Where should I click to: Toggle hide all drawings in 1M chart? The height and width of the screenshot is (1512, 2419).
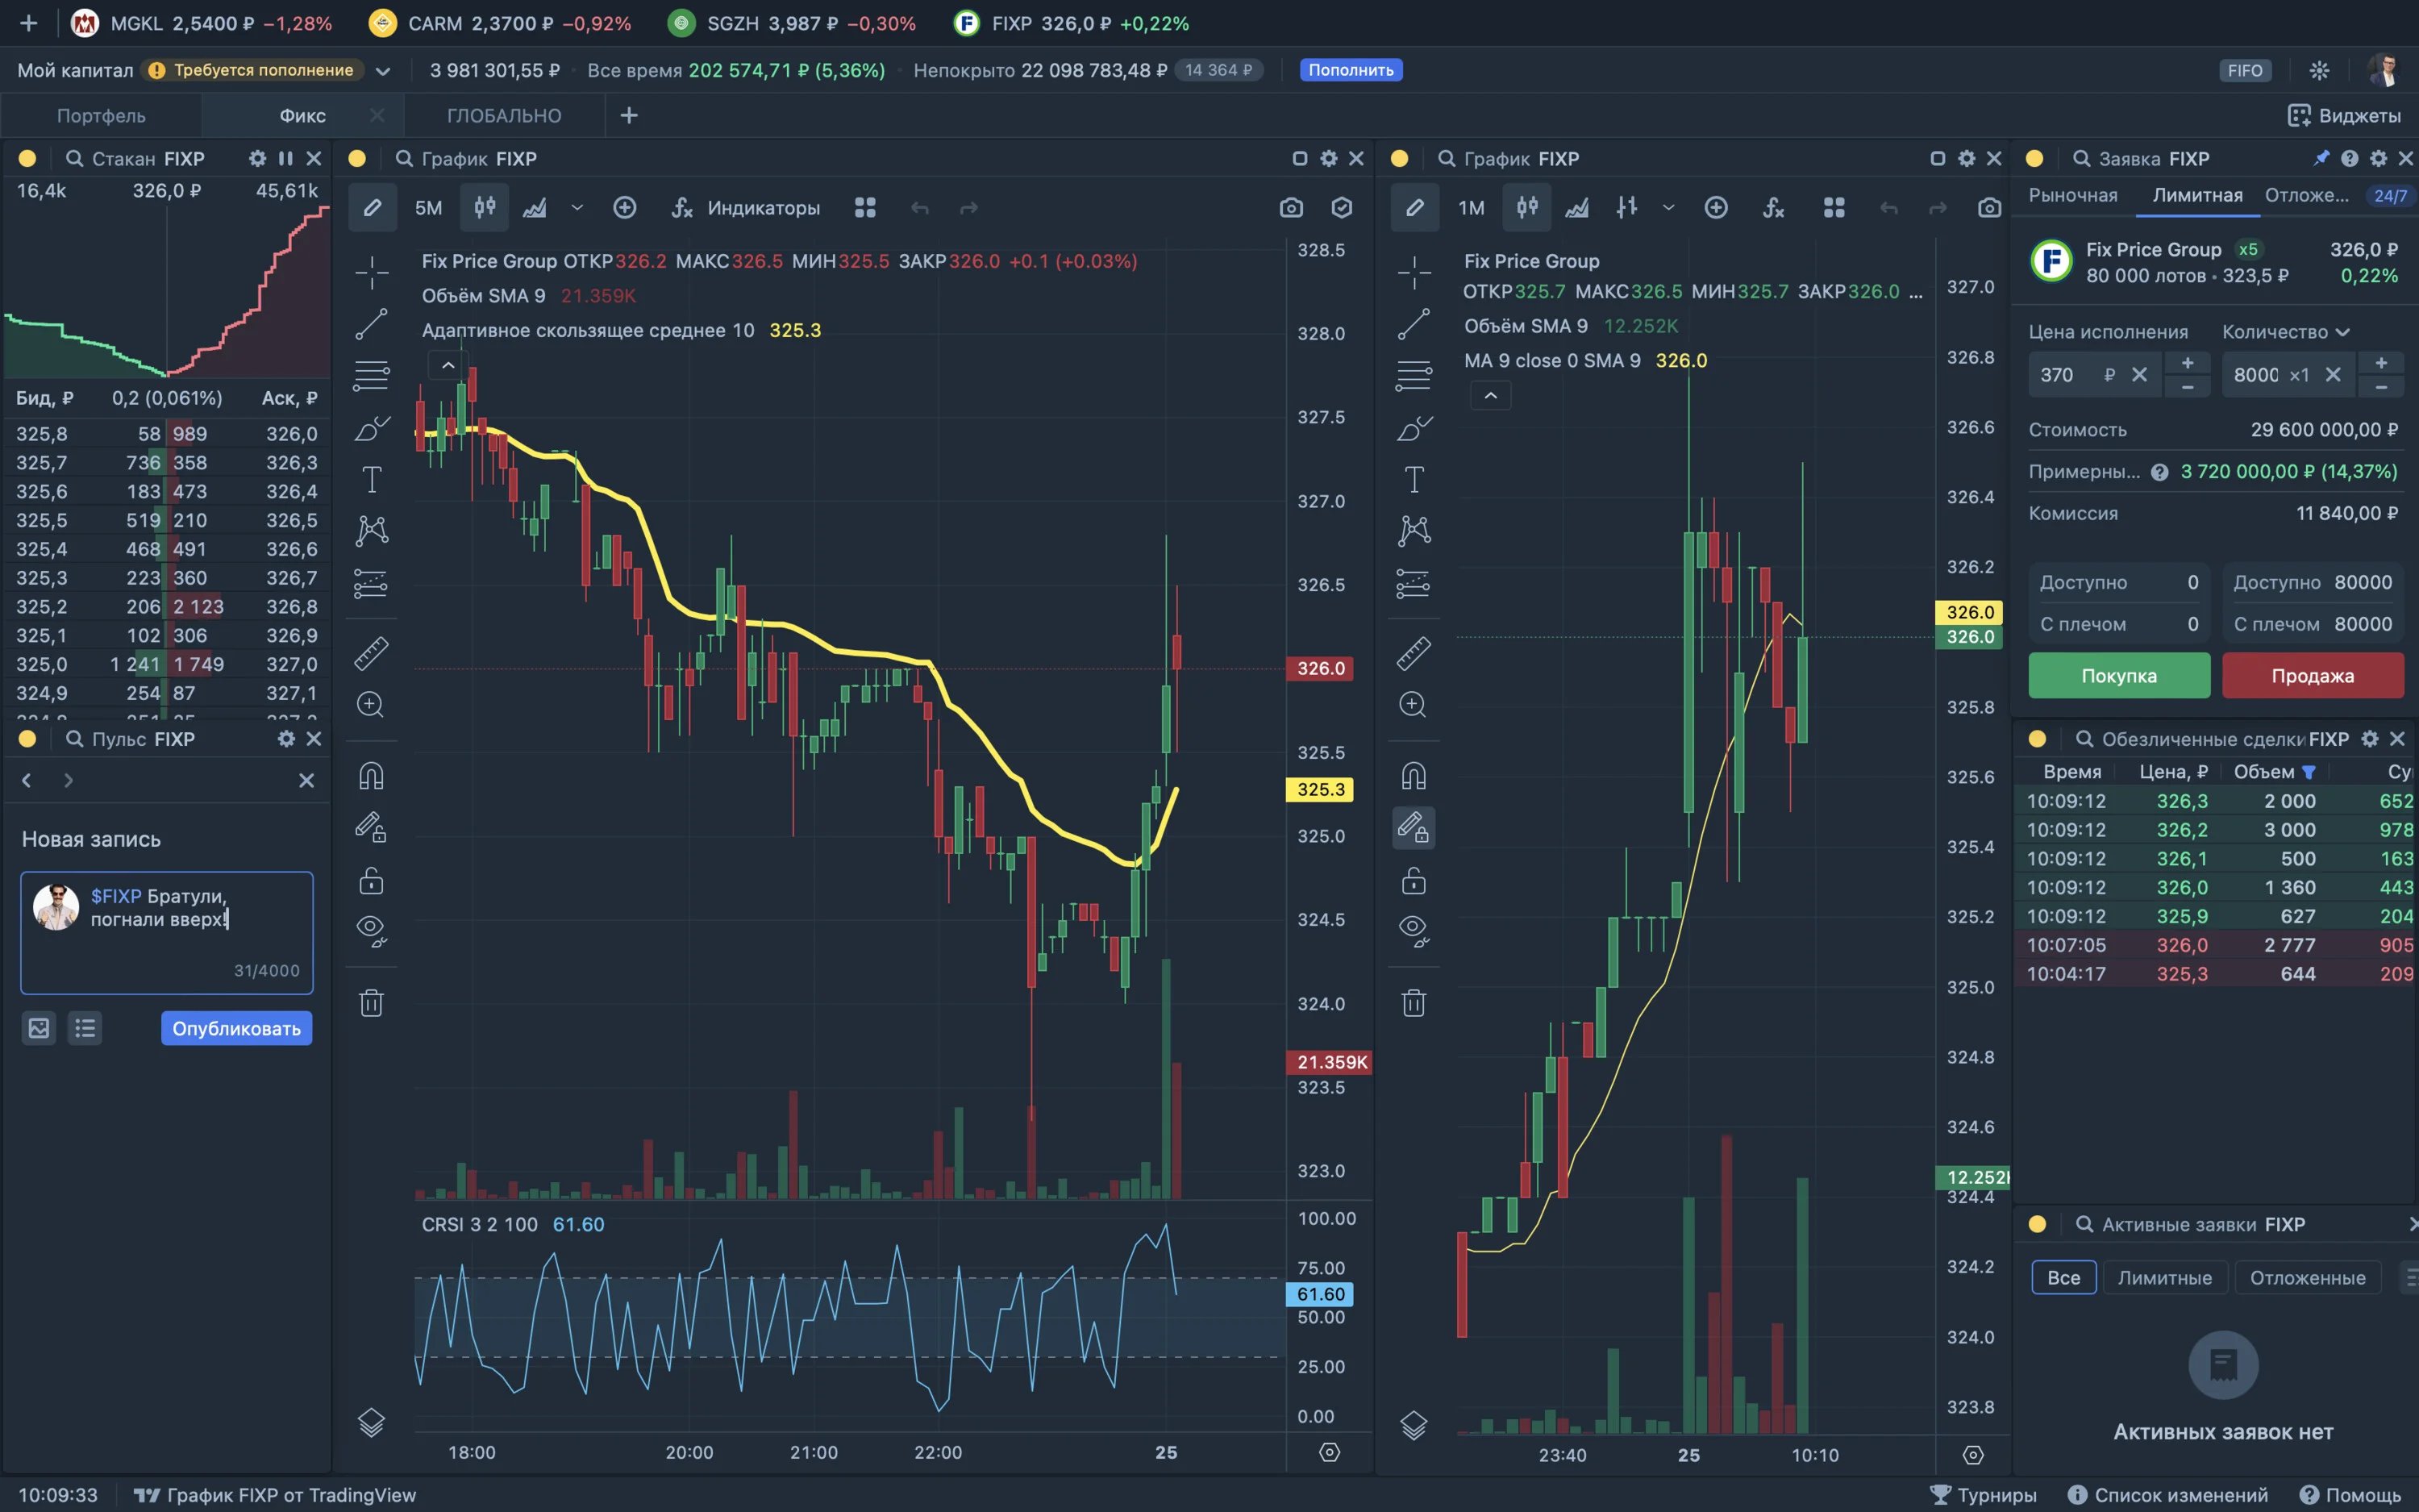(1414, 931)
